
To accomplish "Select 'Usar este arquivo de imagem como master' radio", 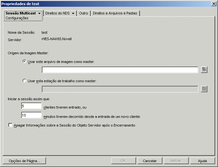I will click(x=24, y=61).
